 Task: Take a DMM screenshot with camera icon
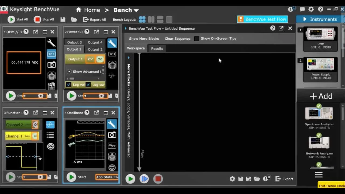tap(51, 65)
